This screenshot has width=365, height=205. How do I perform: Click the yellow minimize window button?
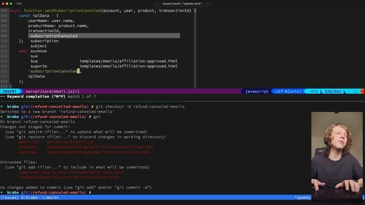click(x=7, y=4)
